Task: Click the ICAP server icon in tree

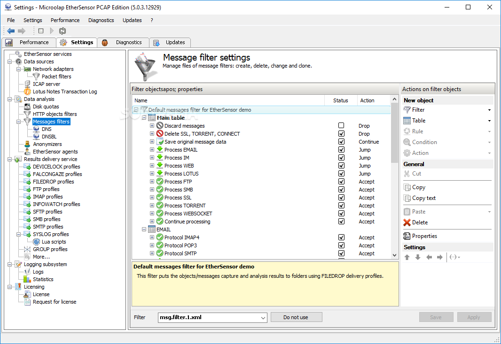Action: [27, 84]
